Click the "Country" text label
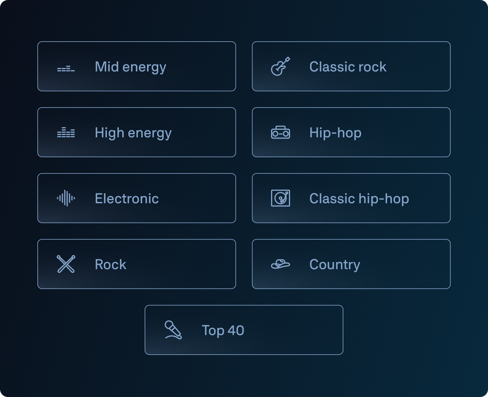This screenshot has height=397, width=488. [335, 265]
